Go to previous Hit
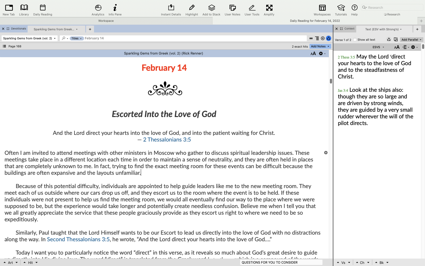 [24, 263]
